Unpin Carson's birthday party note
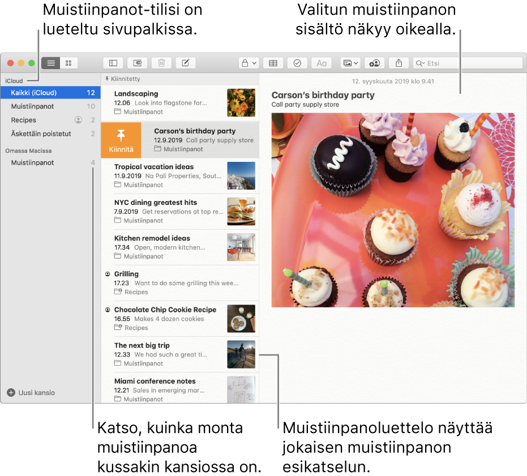The image size is (527, 476). [121, 140]
